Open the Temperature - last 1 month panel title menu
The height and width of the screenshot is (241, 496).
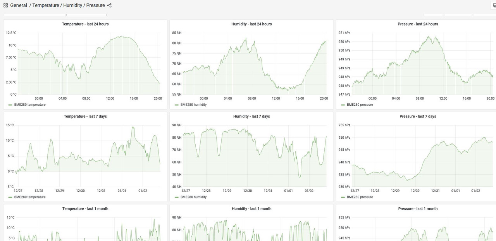85,208
